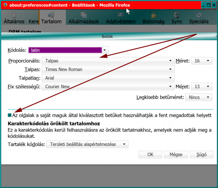Open help with the Súgó button
The image size is (218, 188).
[x=201, y=155]
